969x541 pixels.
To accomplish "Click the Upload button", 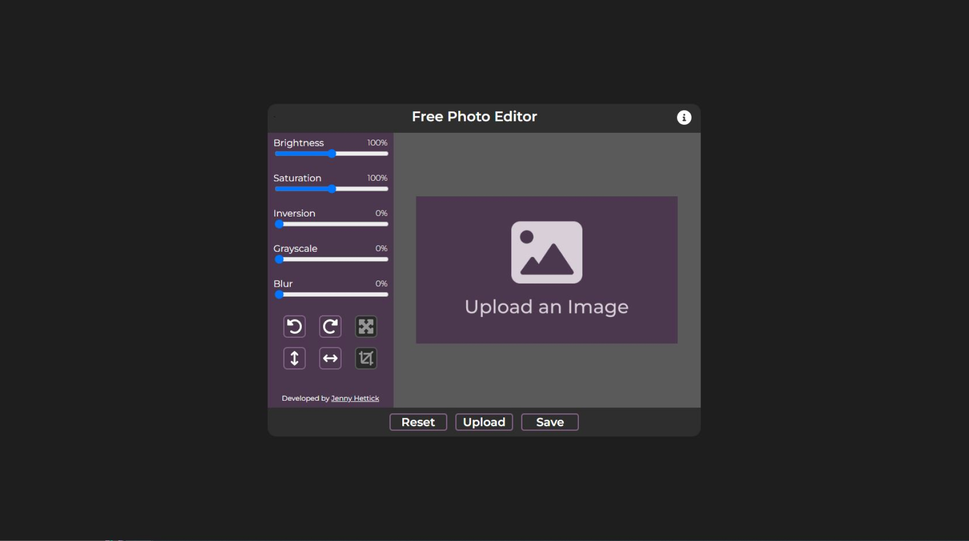I will (x=483, y=422).
